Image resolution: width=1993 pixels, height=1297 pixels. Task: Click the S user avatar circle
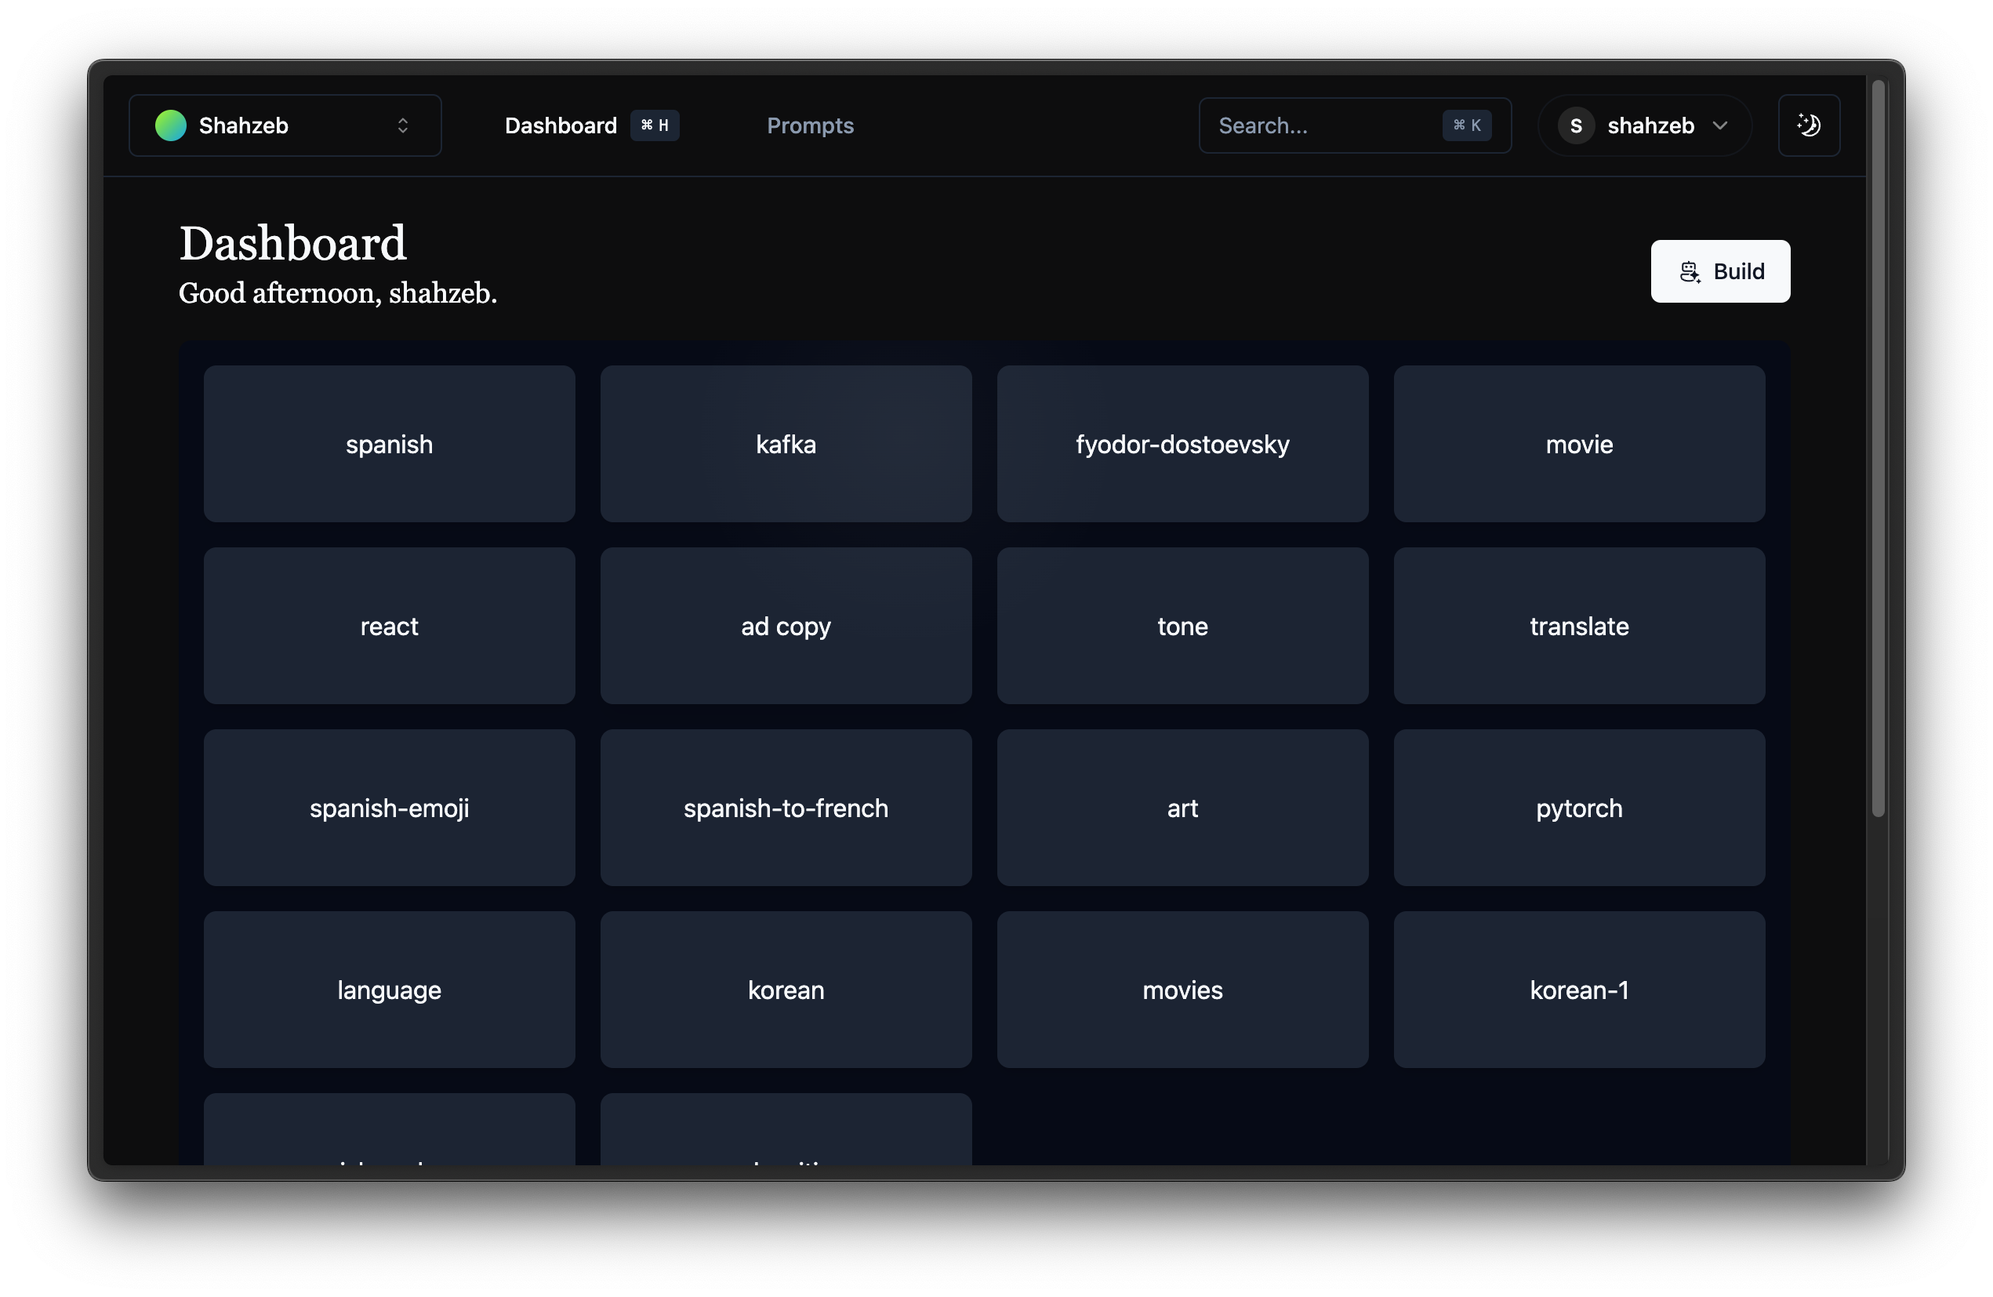pyautogui.click(x=1575, y=125)
